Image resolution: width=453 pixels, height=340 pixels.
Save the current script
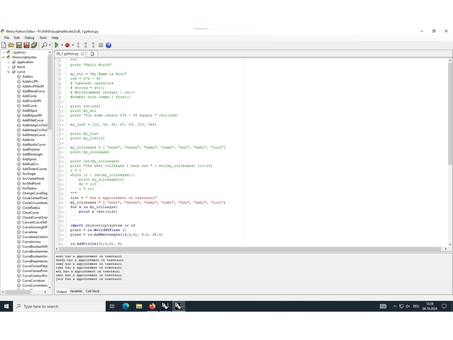pyautogui.click(x=19, y=45)
